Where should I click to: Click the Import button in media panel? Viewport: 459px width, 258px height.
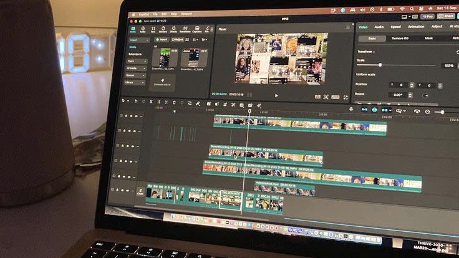161,39
